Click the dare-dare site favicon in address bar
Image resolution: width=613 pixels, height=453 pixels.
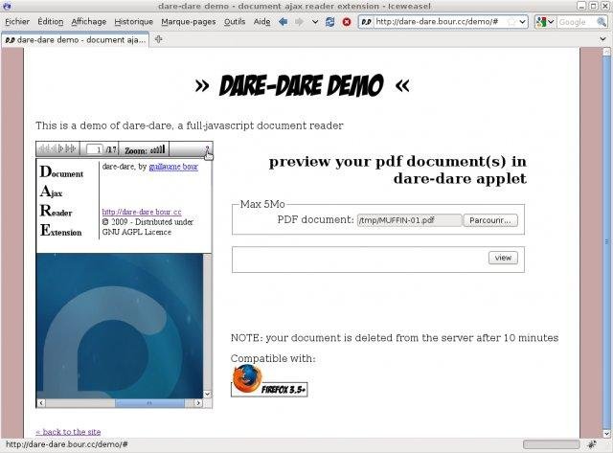366,22
